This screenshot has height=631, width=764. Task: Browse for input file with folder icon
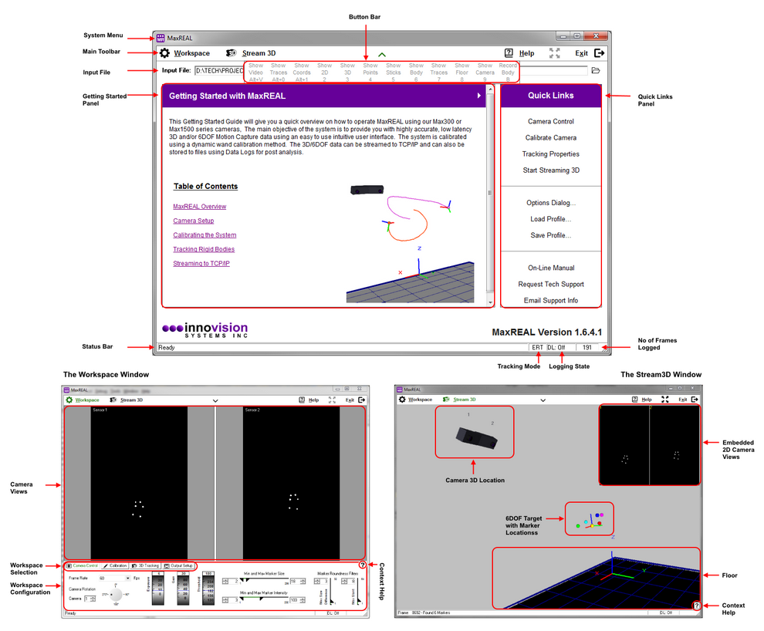[x=595, y=70]
